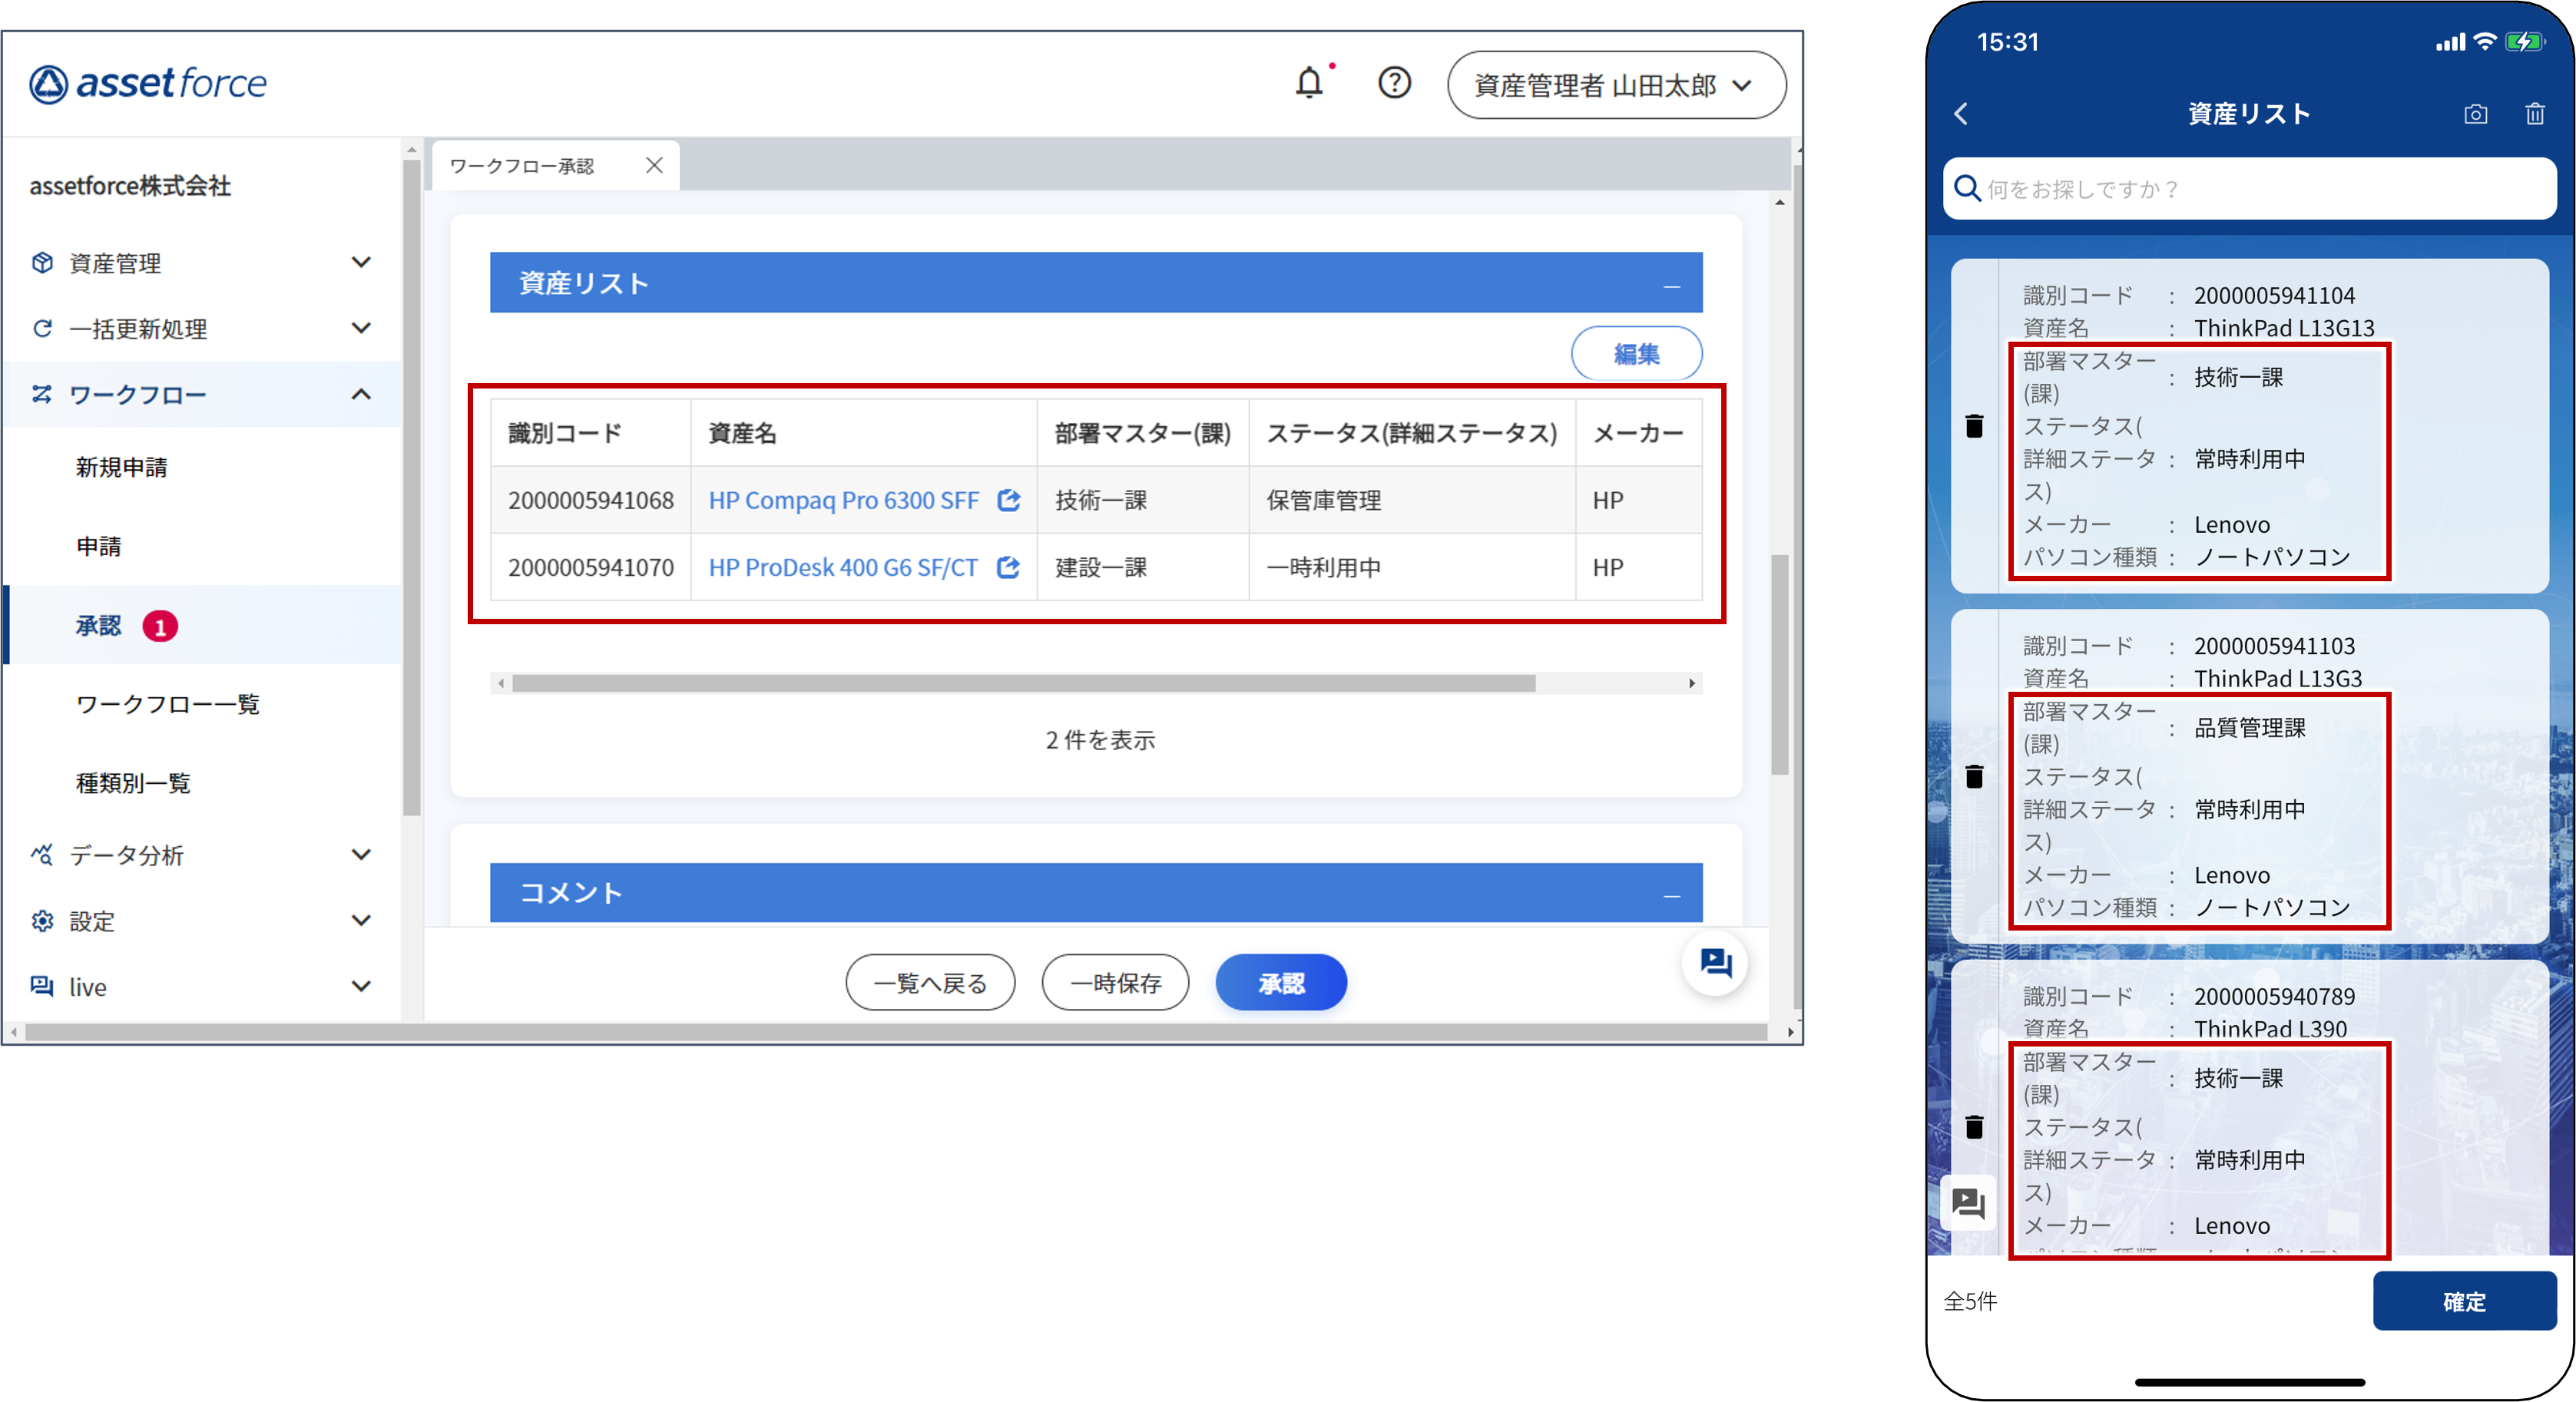This screenshot has height=1402, width=2576.
Task: Close the ワークフロー承認 tab
Action: 654,165
